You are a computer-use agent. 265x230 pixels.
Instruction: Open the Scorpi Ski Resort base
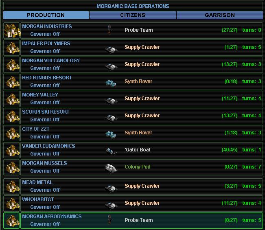46,112
